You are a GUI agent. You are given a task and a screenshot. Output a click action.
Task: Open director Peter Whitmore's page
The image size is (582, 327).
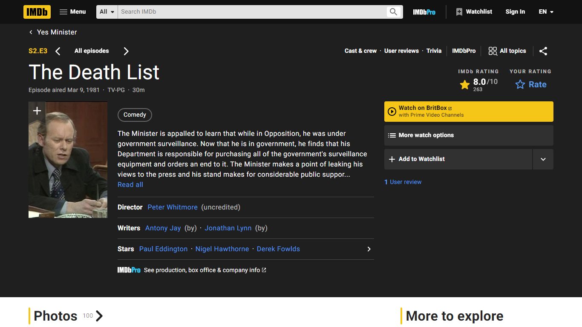coord(173,207)
